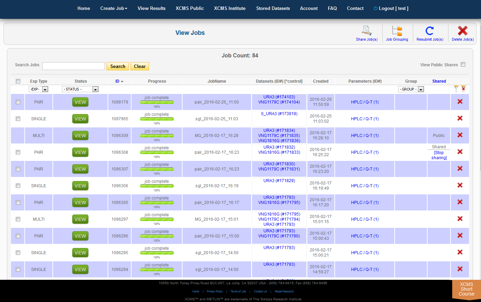Sort by the ID column arrow
Screen dimensions: 481x302
pyautogui.click(x=122, y=82)
